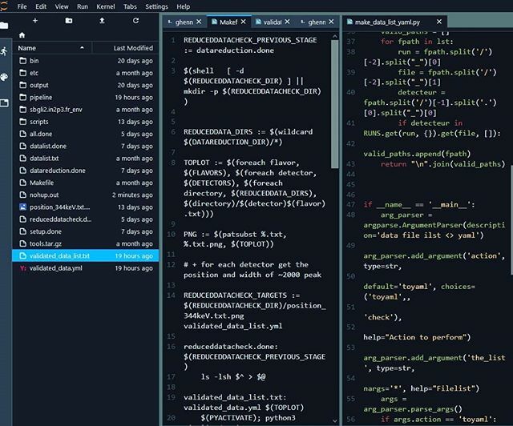Open the Open Tabs sidebar icon
Image resolution: width=513 pixels, height=426 pixels.
[4, 103]
